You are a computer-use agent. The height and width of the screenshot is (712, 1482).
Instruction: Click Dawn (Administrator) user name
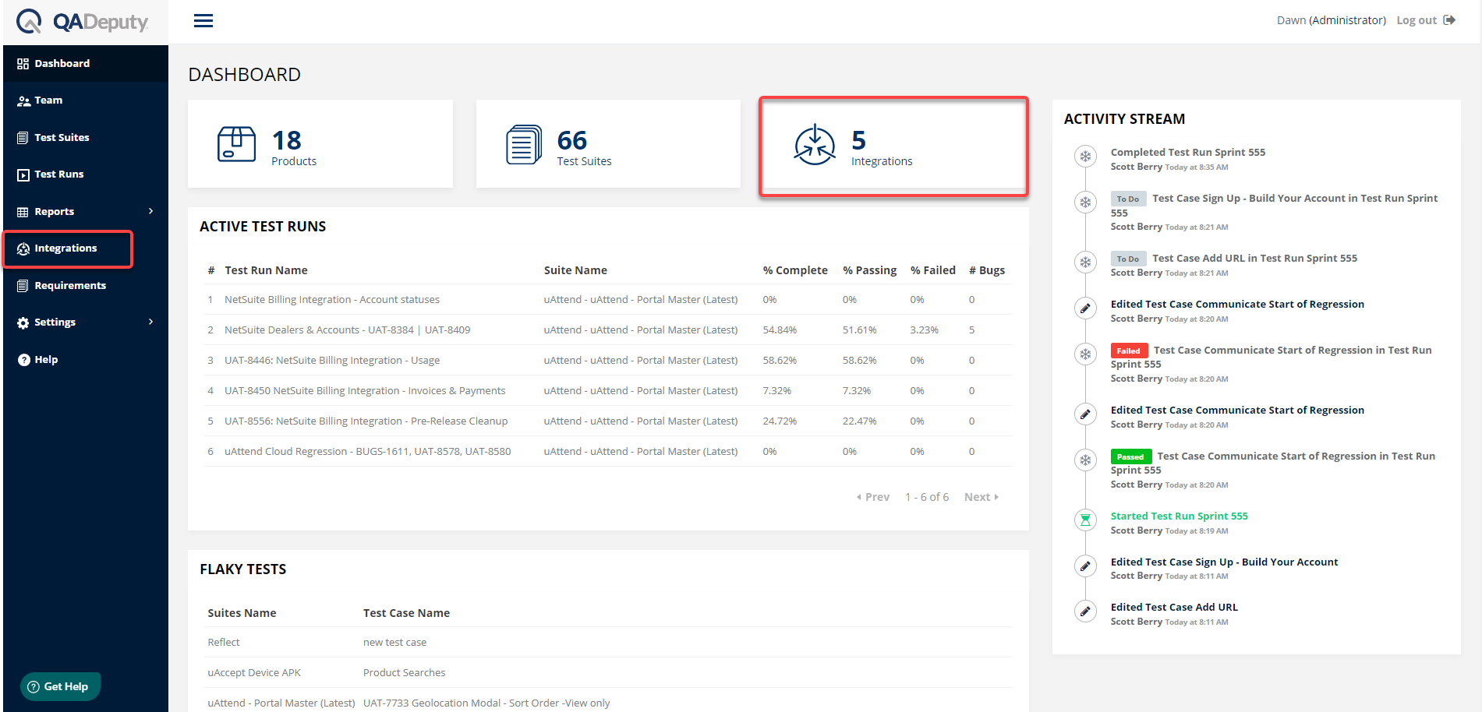(x=1332, y=20)
